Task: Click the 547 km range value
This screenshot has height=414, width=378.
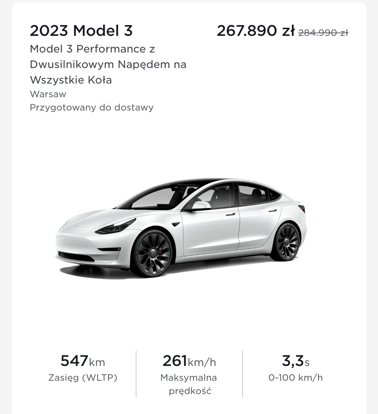Action: tap(83, 361)
